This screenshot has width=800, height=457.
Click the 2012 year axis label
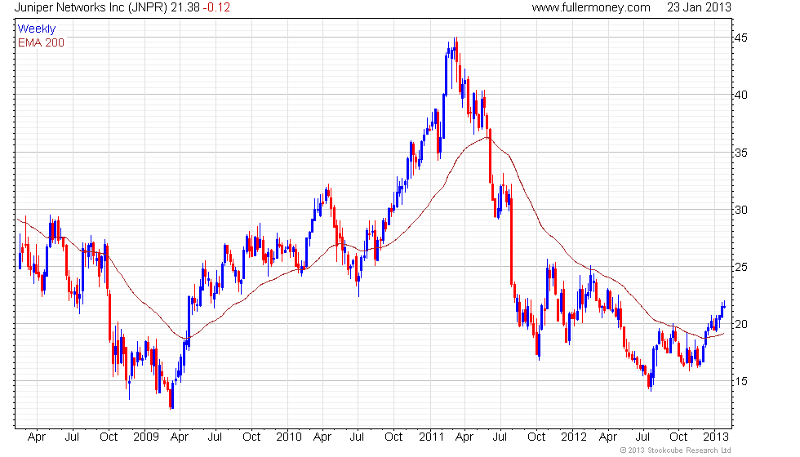coord(574,437)
